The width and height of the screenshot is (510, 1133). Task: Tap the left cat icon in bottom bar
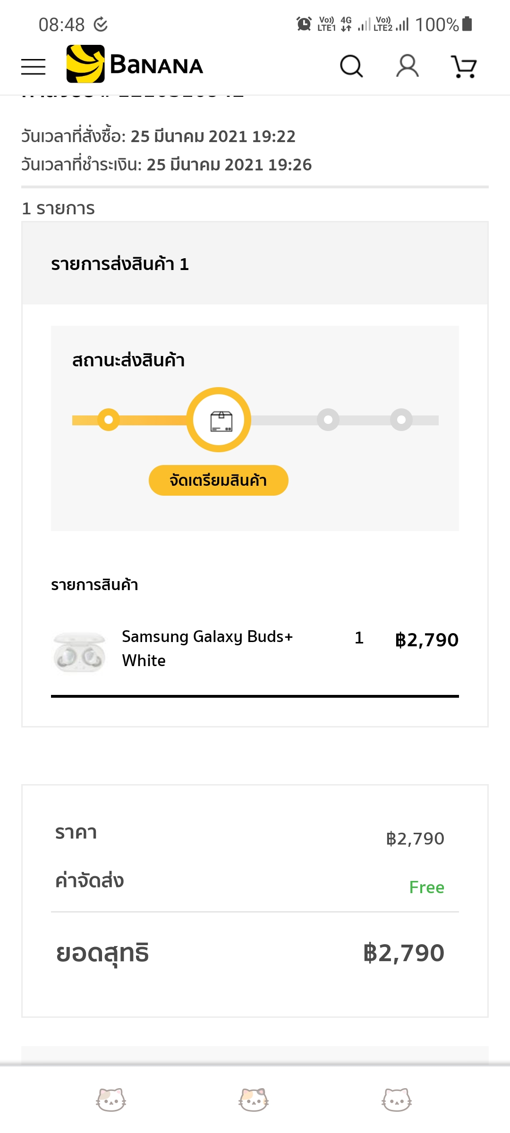point(111,1099)
